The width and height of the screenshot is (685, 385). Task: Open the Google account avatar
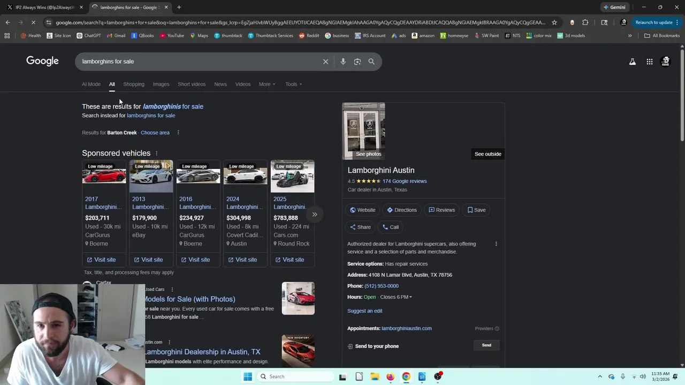(x=666, y=61)
